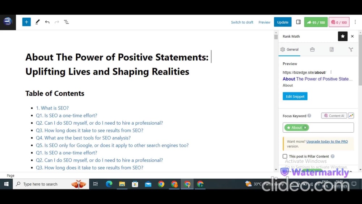The width and height of the screenshot is (362, 204).
Task: Launch Microsoft Edge from the taskbar
Action: coord(109,184)
